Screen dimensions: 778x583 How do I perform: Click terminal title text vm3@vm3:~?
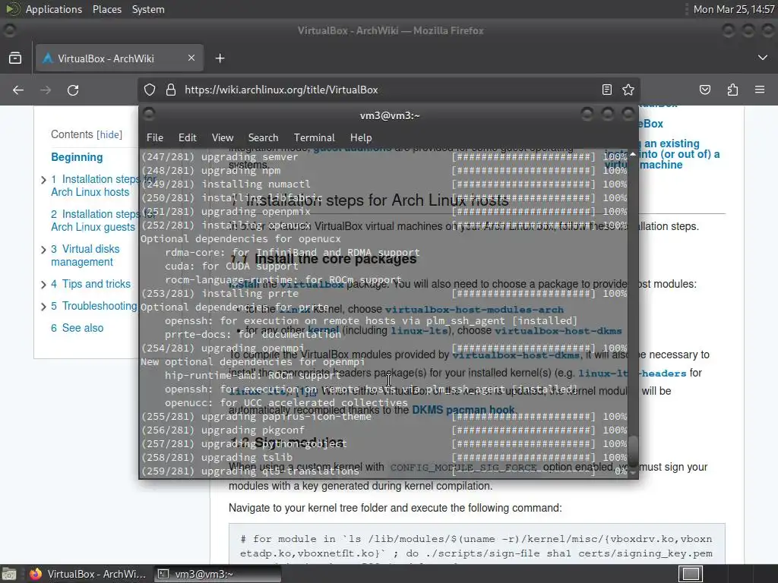pyautogui.click(x=390, y=115)
